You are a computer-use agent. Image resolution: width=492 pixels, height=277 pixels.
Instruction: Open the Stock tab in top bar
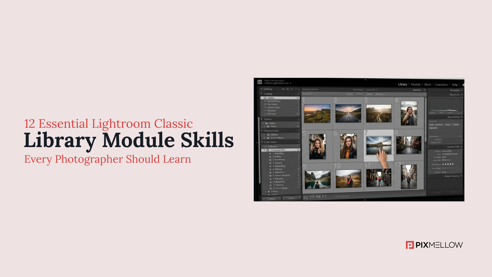point(428,84)
